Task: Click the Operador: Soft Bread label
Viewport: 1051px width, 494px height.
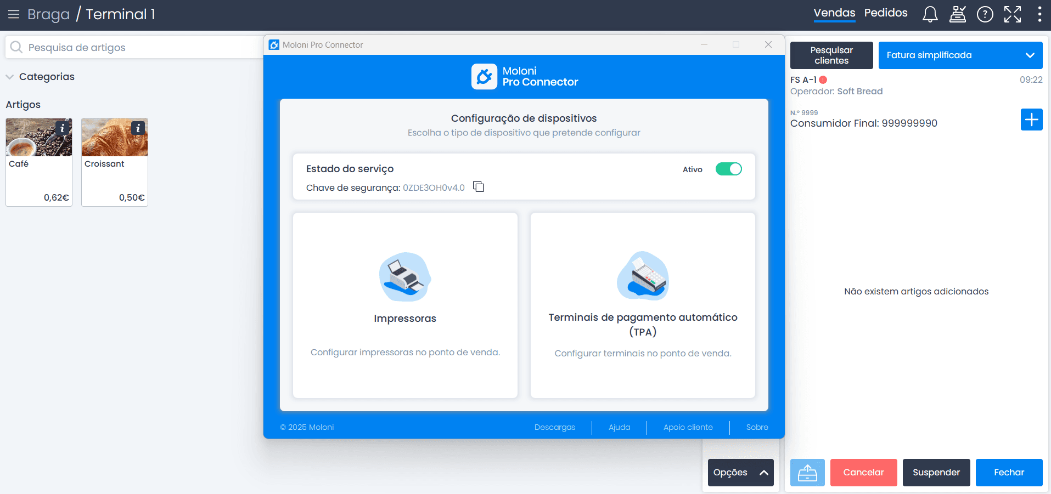Action: [836, 92]
